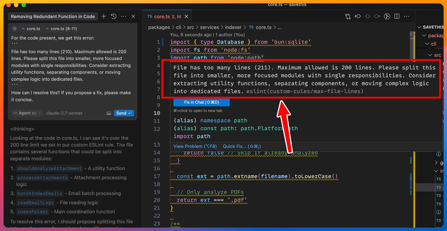
Task: Open chat history clock icon
Action: click(114, 16)
